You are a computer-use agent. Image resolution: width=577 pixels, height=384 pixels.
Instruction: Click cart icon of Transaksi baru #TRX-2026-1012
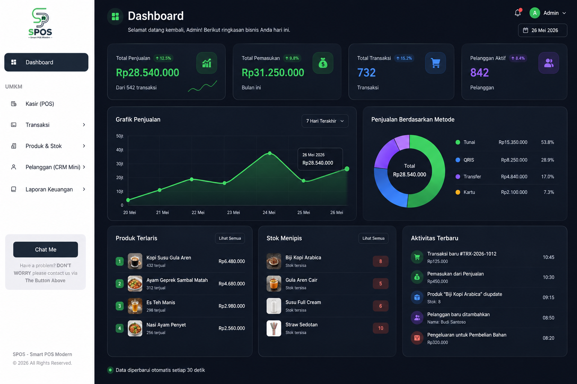coord(417,257)
